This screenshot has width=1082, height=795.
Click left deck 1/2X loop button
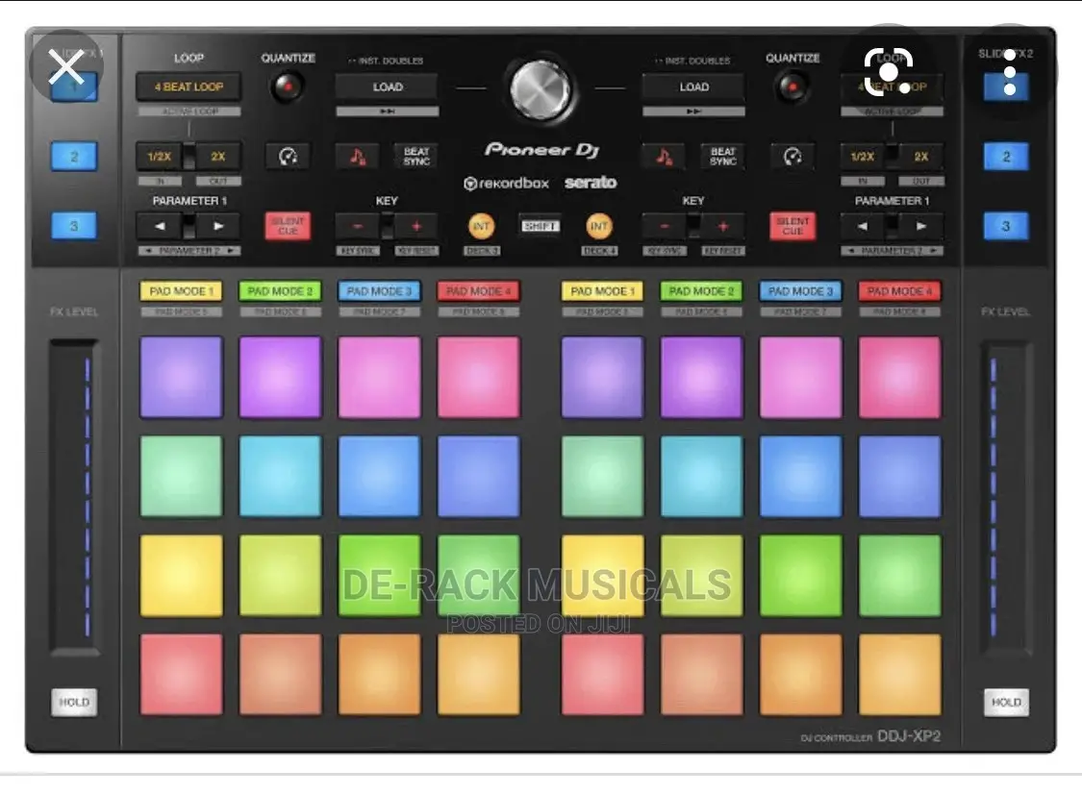[160, 157]
